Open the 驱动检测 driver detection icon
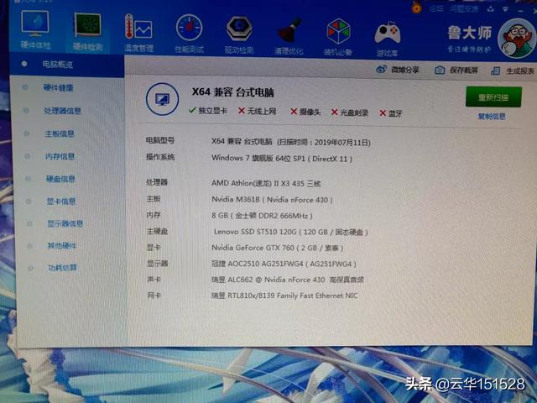The width and height of the screenshot is (537, 403). click(239, 31)
